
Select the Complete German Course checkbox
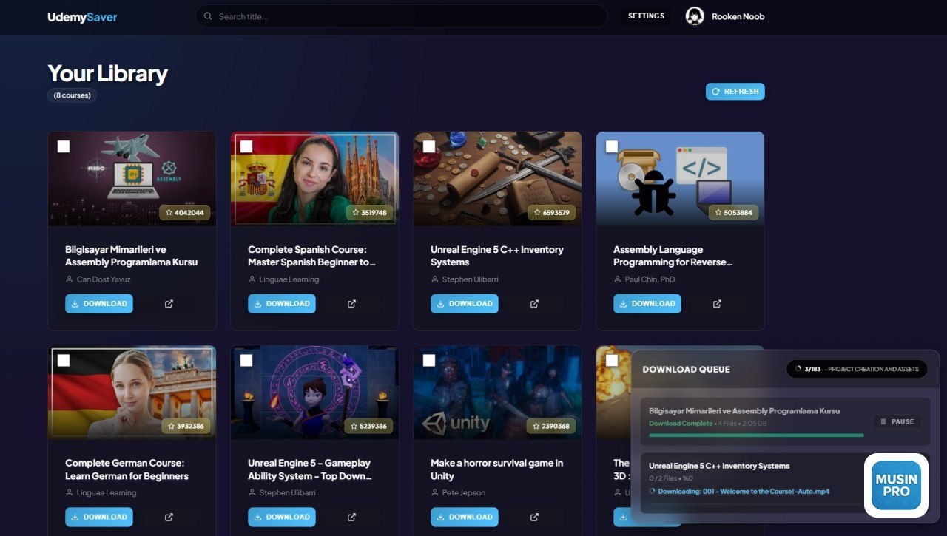click(x=64, y=360)
